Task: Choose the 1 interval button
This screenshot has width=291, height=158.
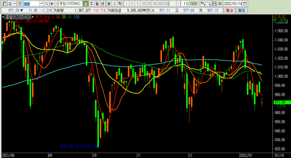Action: pyautogui.click(x=126, y=3)
